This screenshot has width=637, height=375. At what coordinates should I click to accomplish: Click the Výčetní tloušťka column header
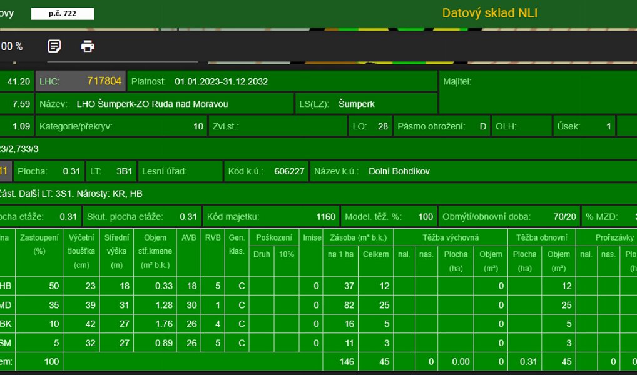point(81,251)
